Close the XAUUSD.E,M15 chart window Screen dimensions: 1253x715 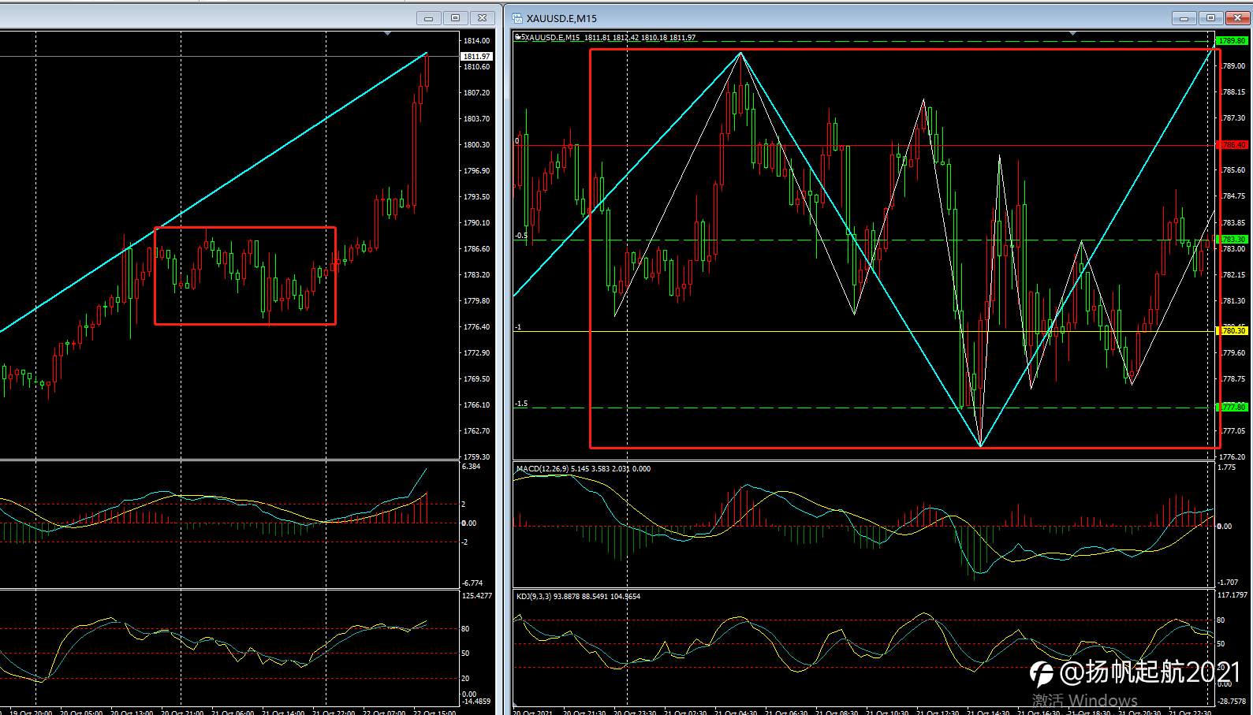(x=1237, y=18)
